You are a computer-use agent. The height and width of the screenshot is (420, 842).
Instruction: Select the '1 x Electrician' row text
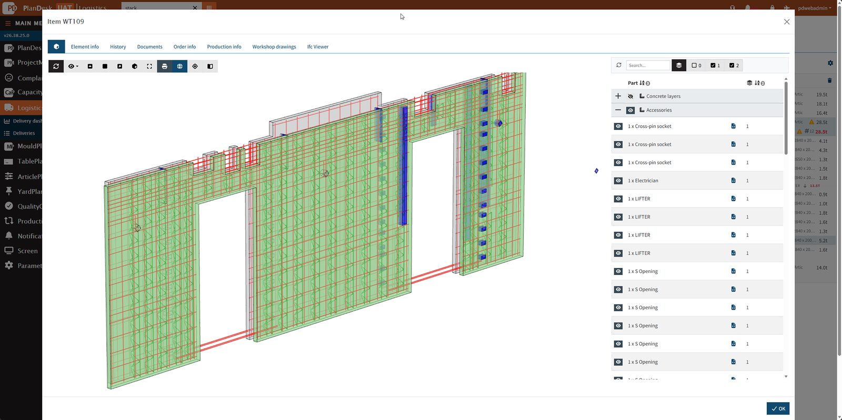[643, 181]
